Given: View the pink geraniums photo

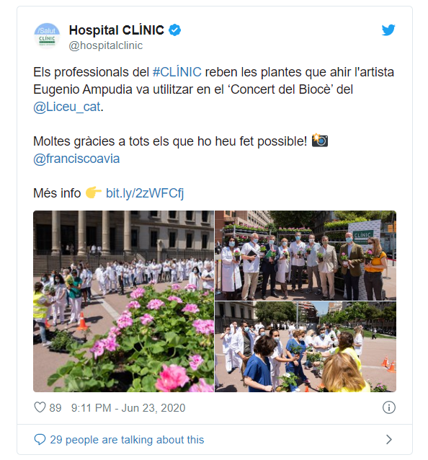Looking at the screenshot, I should 123,301.
